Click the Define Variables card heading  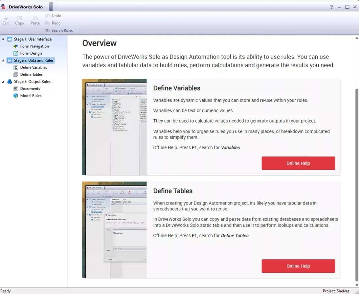pyautogui.click(x=177, y=88)
